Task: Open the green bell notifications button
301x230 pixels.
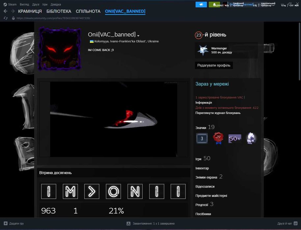Action: pyautogui.click(x=214, y=4)
